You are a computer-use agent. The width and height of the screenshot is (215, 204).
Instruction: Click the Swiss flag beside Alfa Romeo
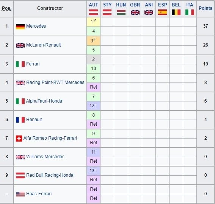pyautogui.click(x=19, y=139)
